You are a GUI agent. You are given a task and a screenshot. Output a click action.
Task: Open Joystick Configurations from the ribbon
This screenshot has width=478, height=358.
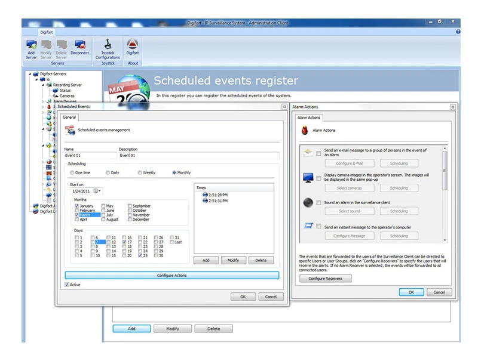(x=108, y=45)
